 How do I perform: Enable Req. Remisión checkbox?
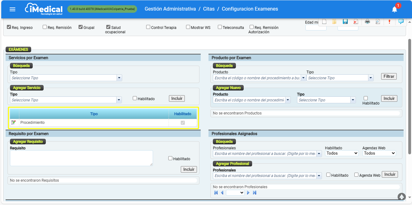point(45,27)
